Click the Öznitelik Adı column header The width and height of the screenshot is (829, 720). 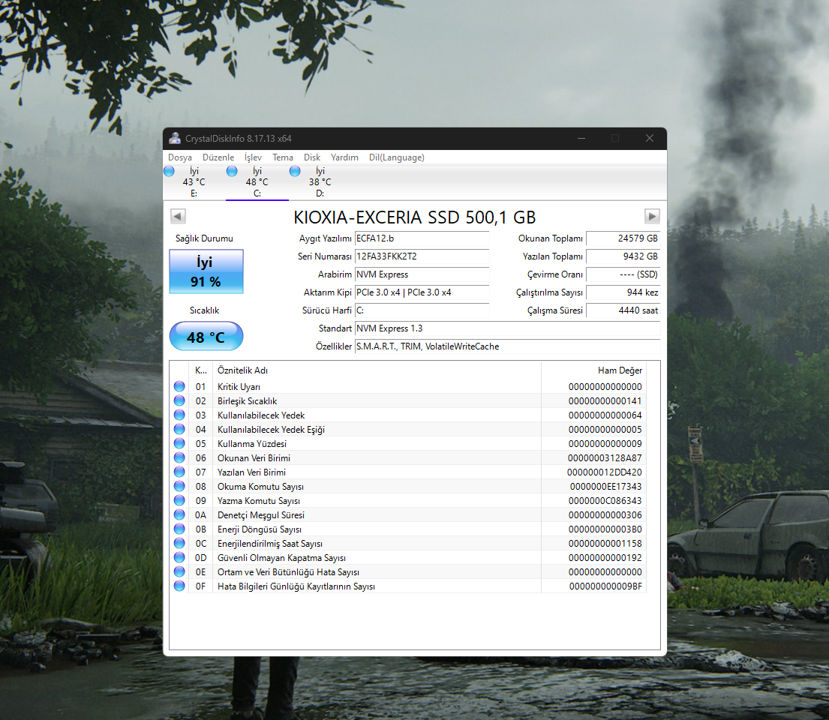(377, 370)
